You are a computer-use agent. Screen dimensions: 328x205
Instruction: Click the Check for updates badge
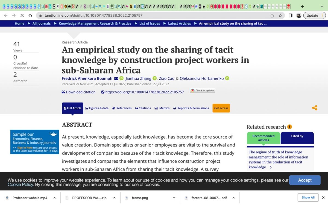click(203, 90)
